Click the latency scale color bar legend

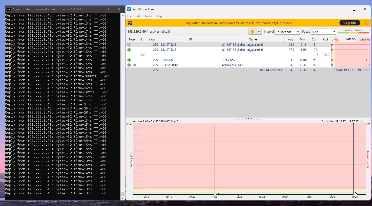tap(353, 32)
